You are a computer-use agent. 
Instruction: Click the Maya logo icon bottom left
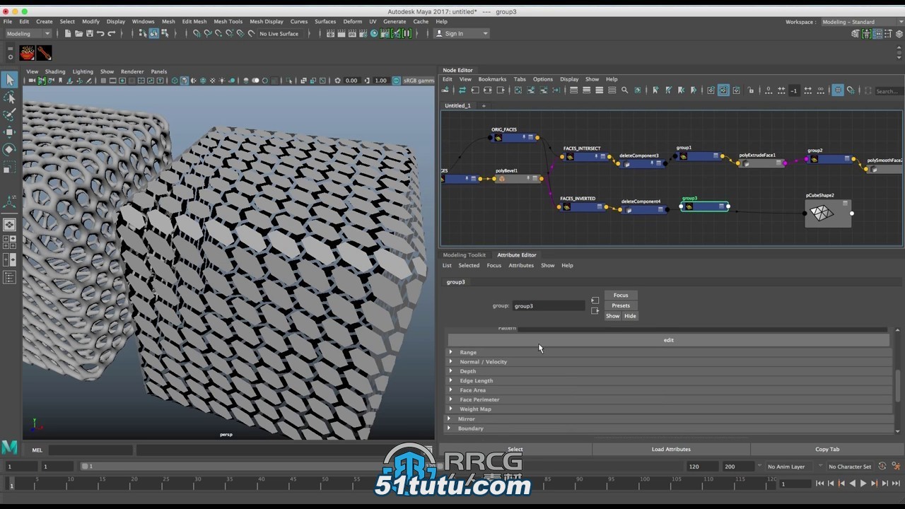(9, 447)
